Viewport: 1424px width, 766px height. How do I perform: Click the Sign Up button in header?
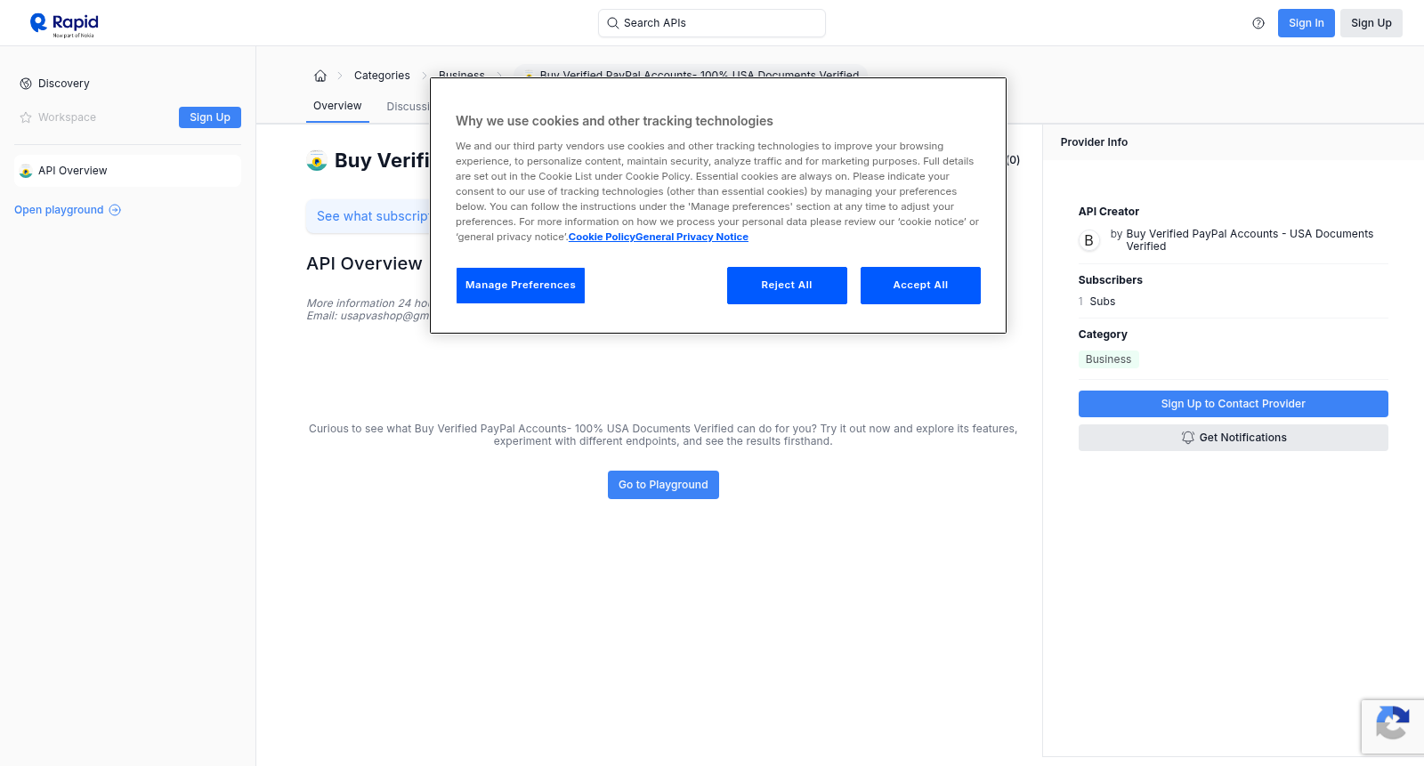tap(1371, 23)
